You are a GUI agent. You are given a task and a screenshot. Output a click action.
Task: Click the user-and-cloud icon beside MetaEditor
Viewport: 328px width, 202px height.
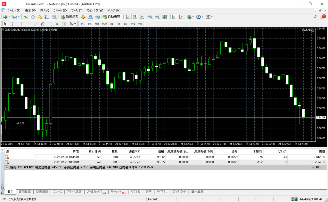90,17
